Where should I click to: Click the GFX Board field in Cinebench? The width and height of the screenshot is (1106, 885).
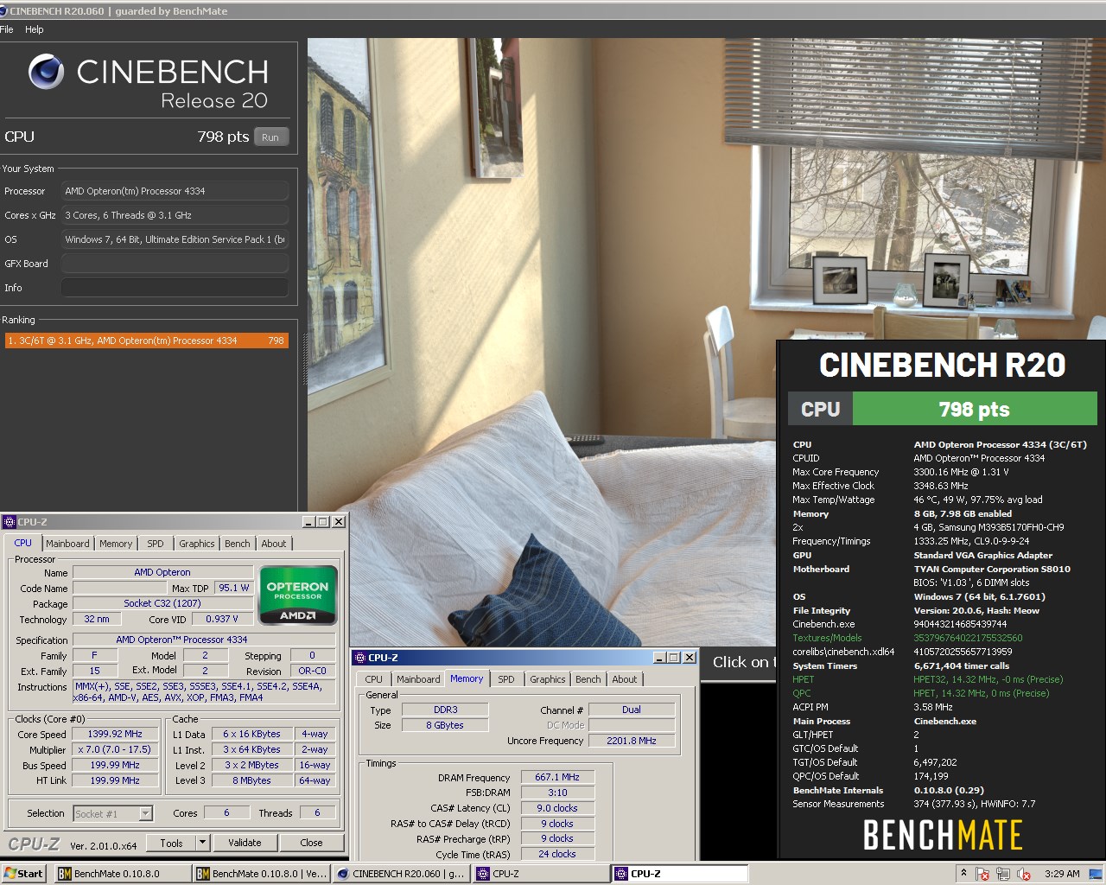[x=175, y=264]
